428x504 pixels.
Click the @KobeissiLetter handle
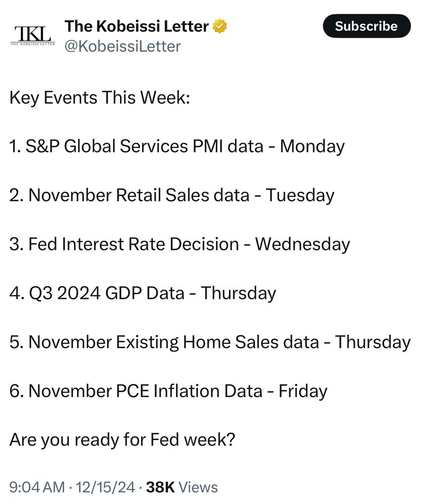pos(123,46)
